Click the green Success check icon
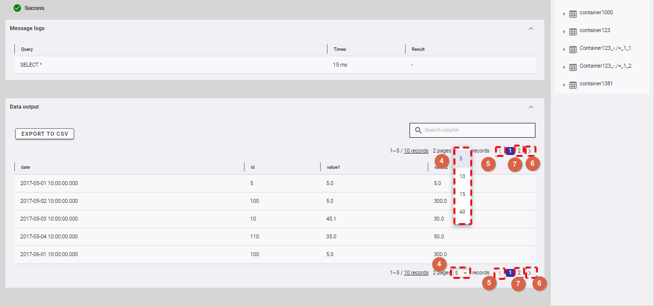This screenshot has height=306, width=654. tap(17, 8)
